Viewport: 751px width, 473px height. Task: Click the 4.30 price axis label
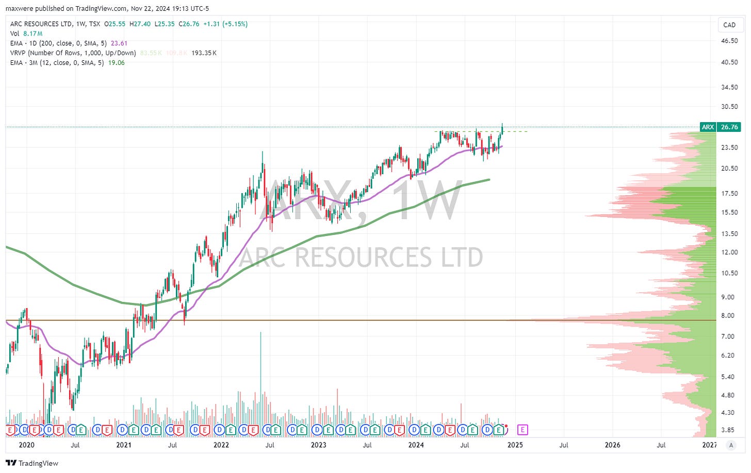(728, 413)
